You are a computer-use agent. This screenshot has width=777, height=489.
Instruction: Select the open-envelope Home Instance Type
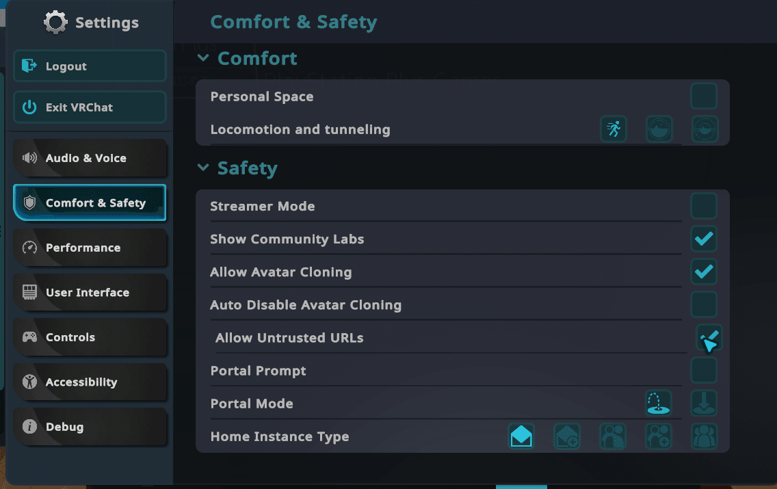coord(521,436)
